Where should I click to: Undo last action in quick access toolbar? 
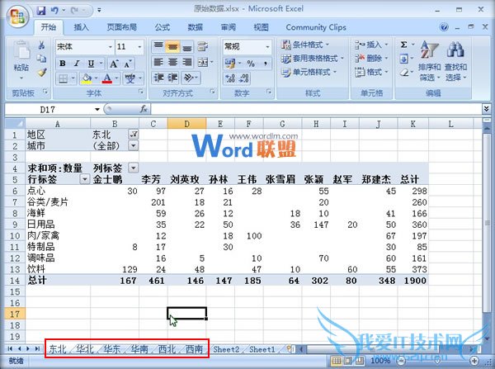[54, 11]
